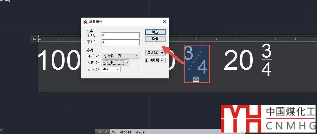Close the command line with X
The image size is (317, 134).
(x=100, y=132)
